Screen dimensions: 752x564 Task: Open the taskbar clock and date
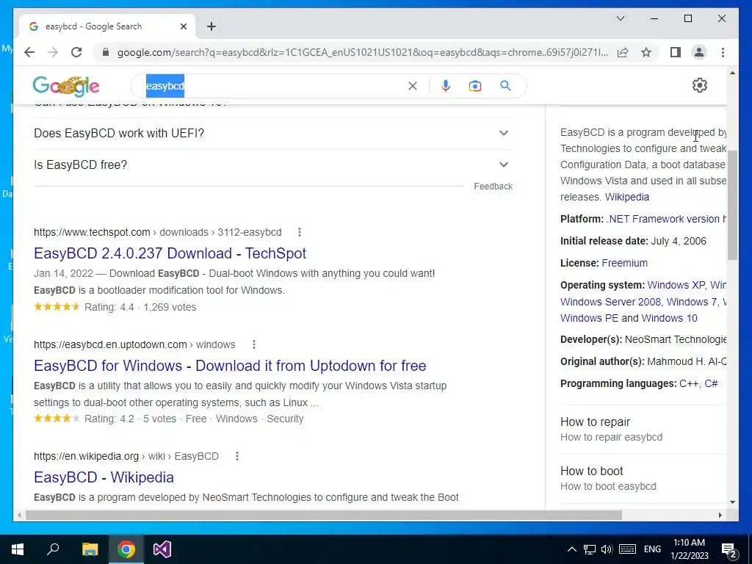pyautogui.click(x=689, y=549)
